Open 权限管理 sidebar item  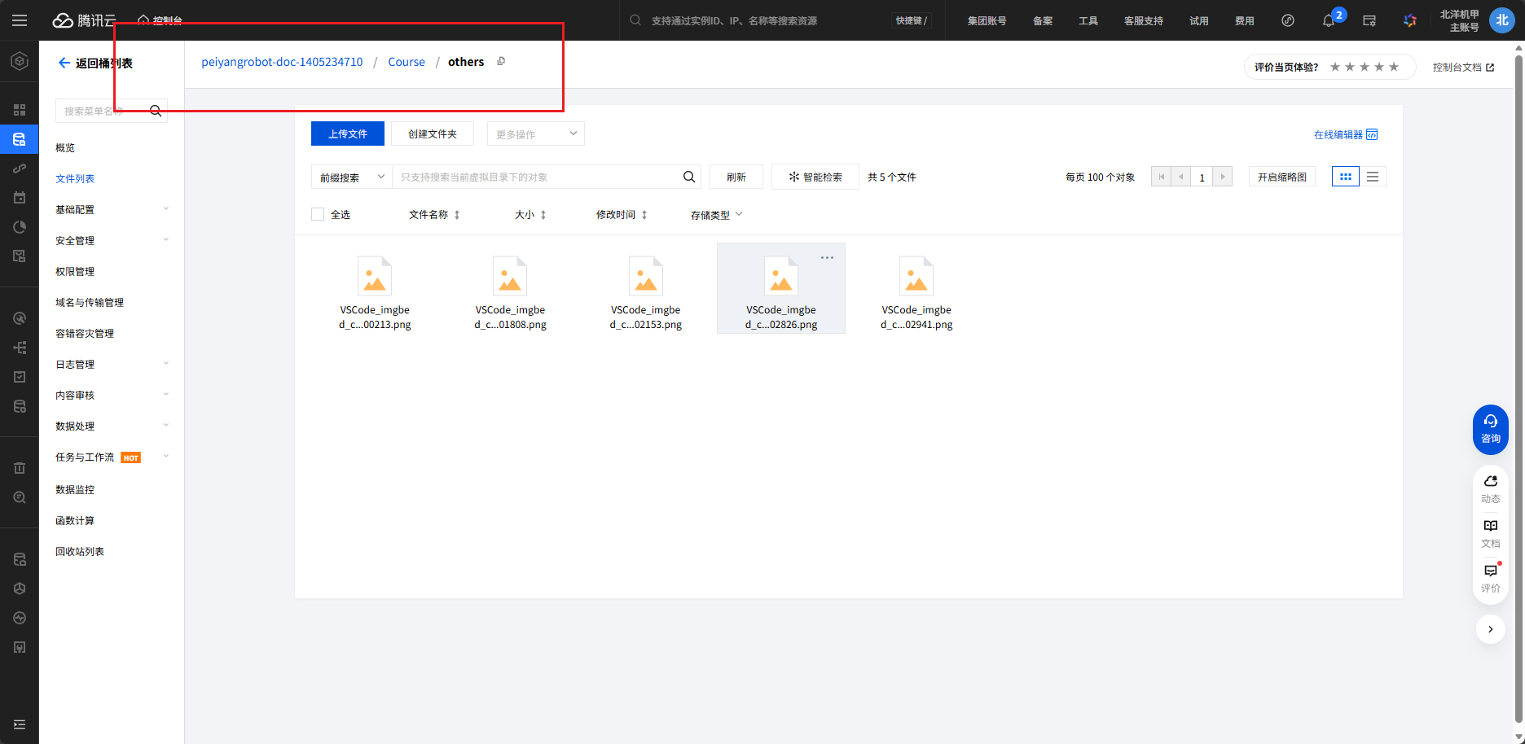(75, 271)
